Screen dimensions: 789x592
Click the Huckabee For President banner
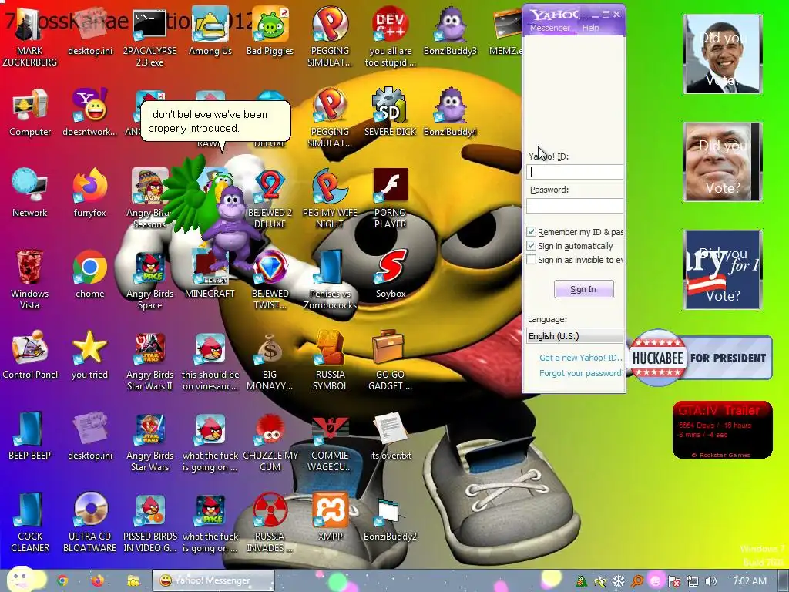[x=700, y=358]
